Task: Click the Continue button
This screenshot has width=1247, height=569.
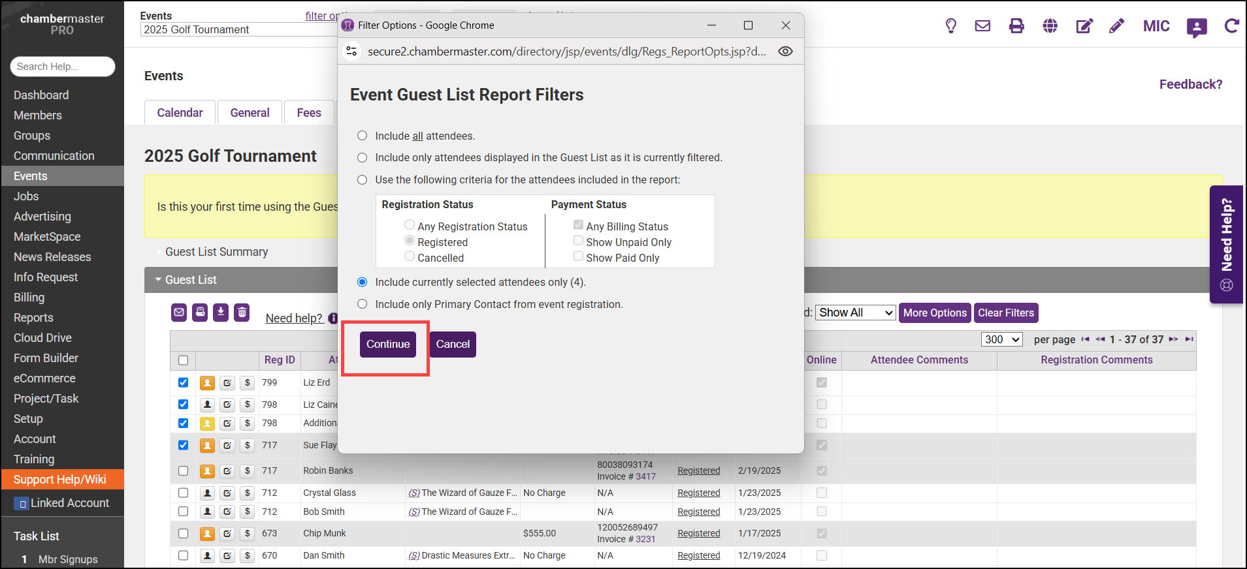Action: pos(388,345)
